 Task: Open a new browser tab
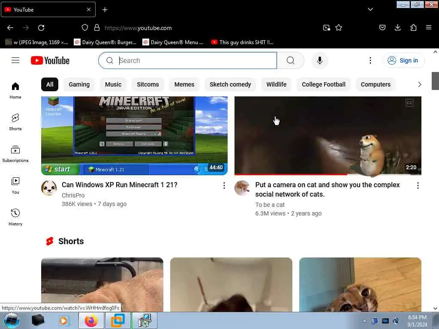pos(105,10)
